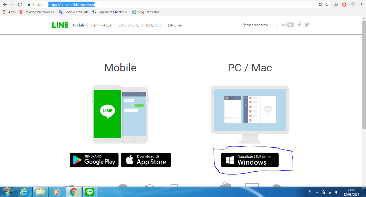Viewport: 366px width, 197px height.
Task: Click the IN language indicator in tray
Action: pyautogui.click(x=310, y=191)
